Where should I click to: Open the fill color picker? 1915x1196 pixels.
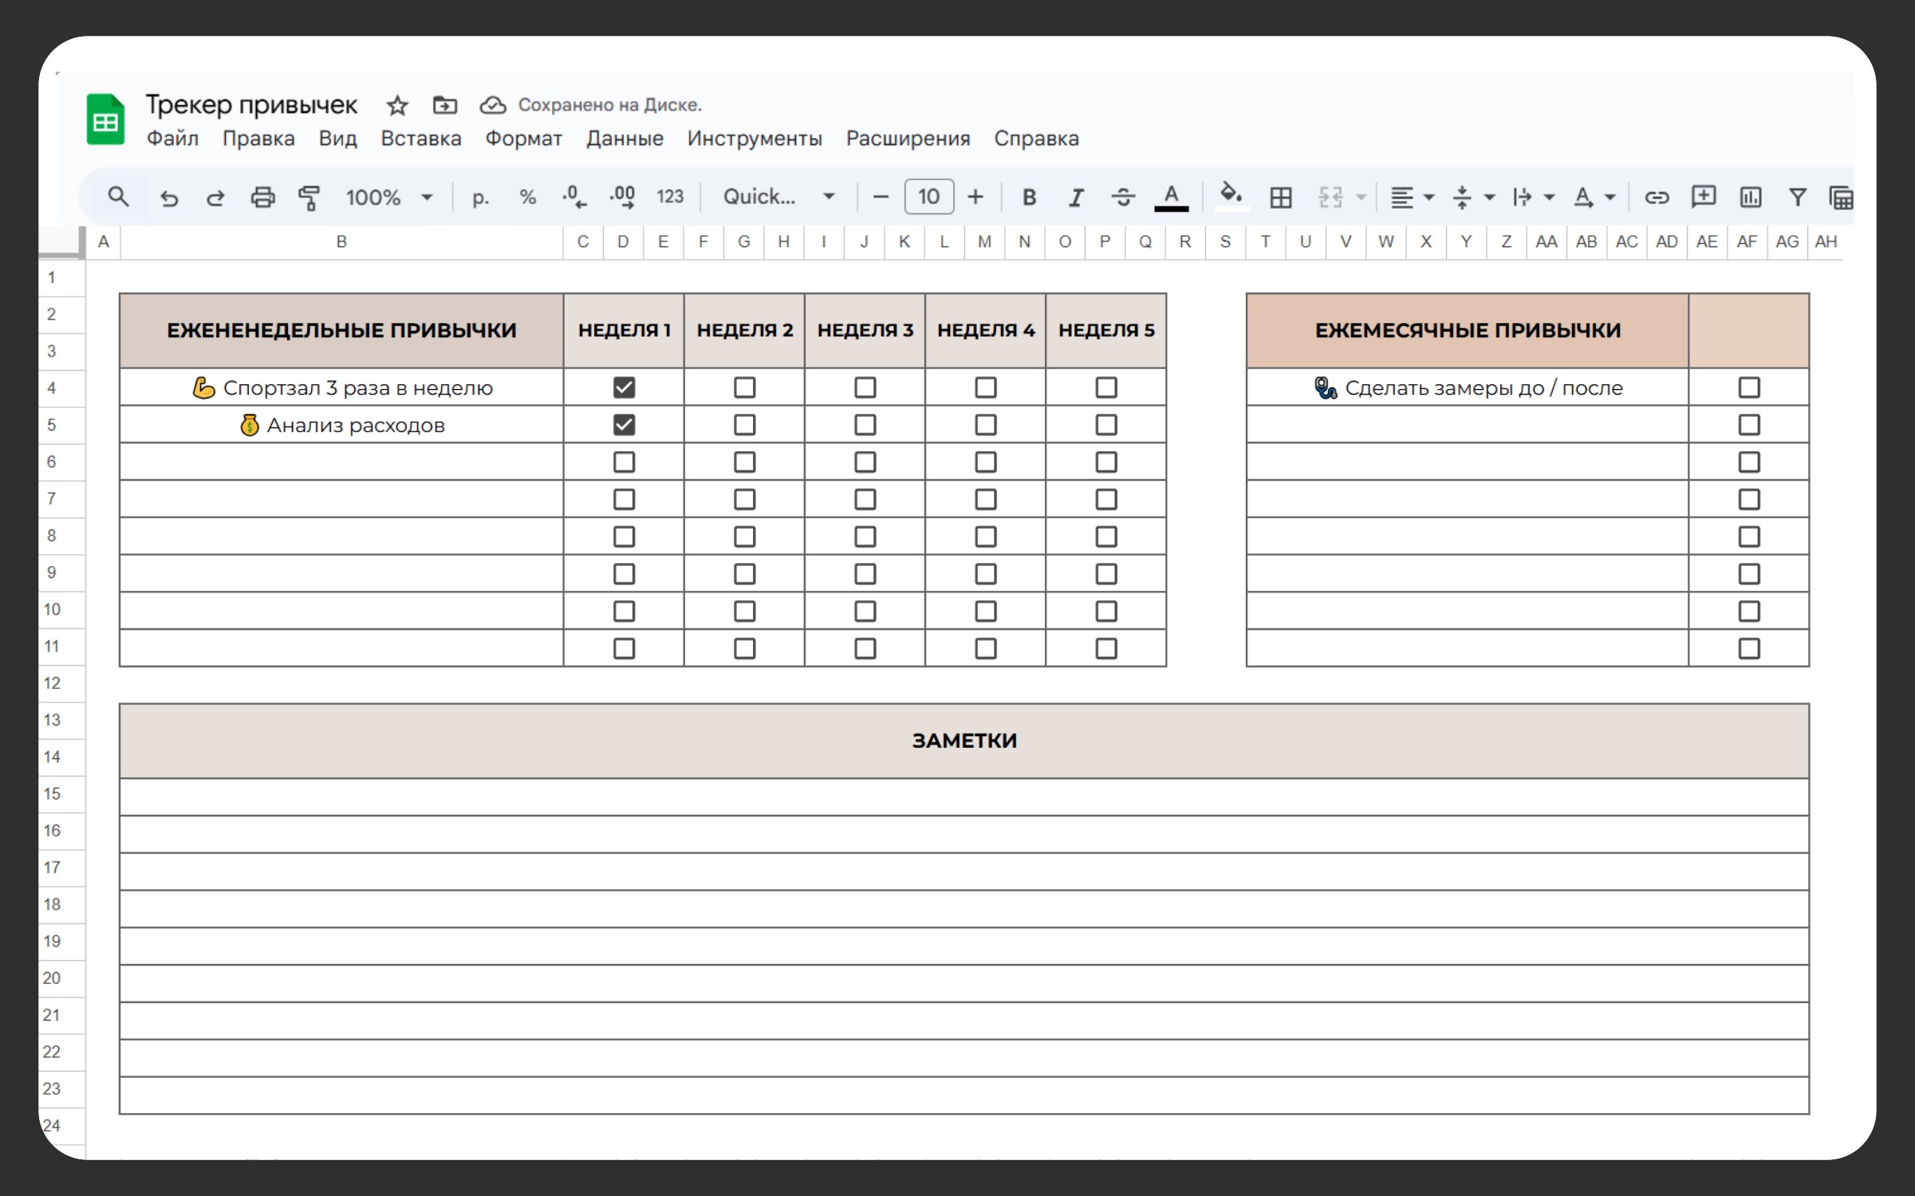pos(1231,195)
